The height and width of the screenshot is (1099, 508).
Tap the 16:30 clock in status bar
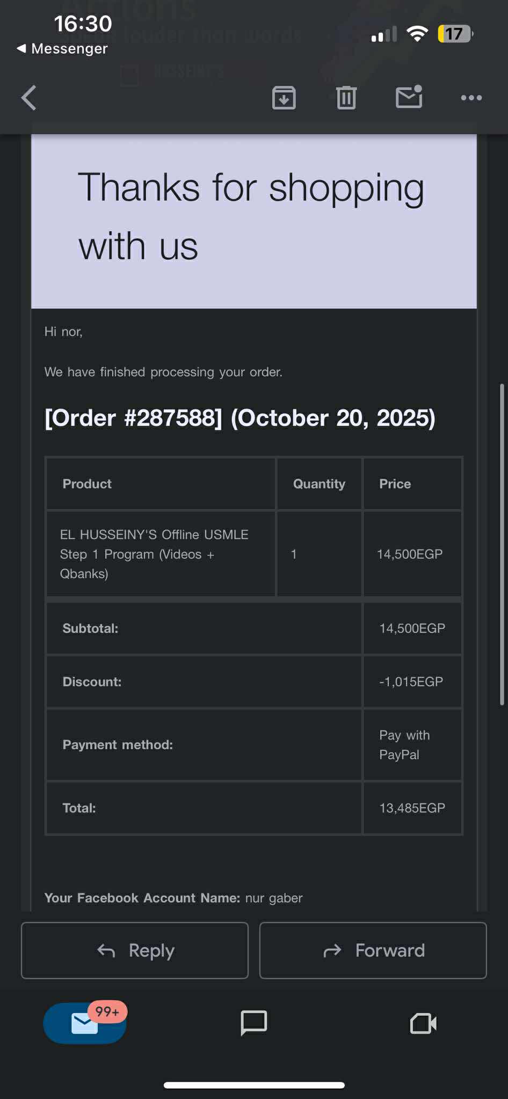click(x=83, y=24)
